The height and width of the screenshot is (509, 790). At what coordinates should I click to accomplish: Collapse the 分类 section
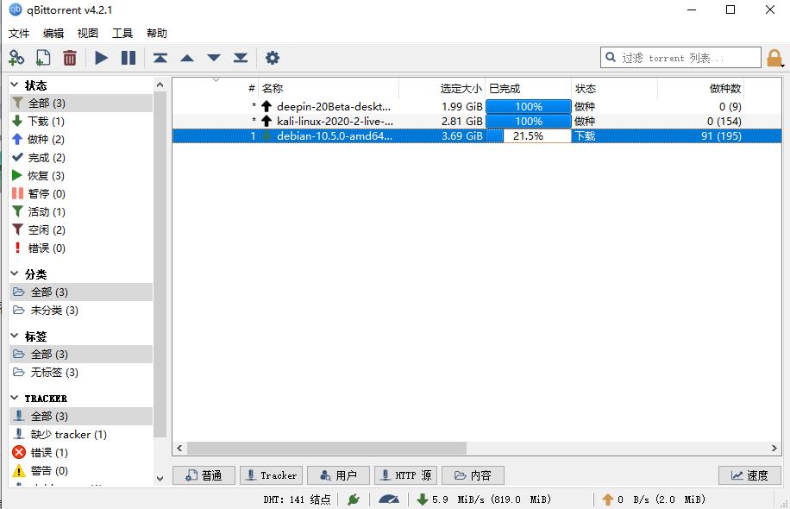pyautogui.click(x=16, y=273)
